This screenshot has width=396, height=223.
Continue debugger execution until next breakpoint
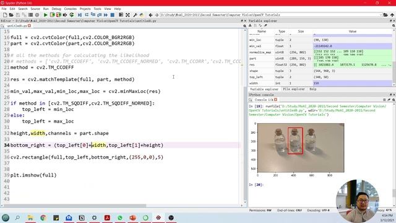coord(106,15)
